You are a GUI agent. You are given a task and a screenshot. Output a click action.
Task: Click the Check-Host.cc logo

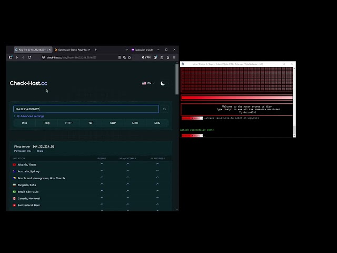click(x=28, y=83)
